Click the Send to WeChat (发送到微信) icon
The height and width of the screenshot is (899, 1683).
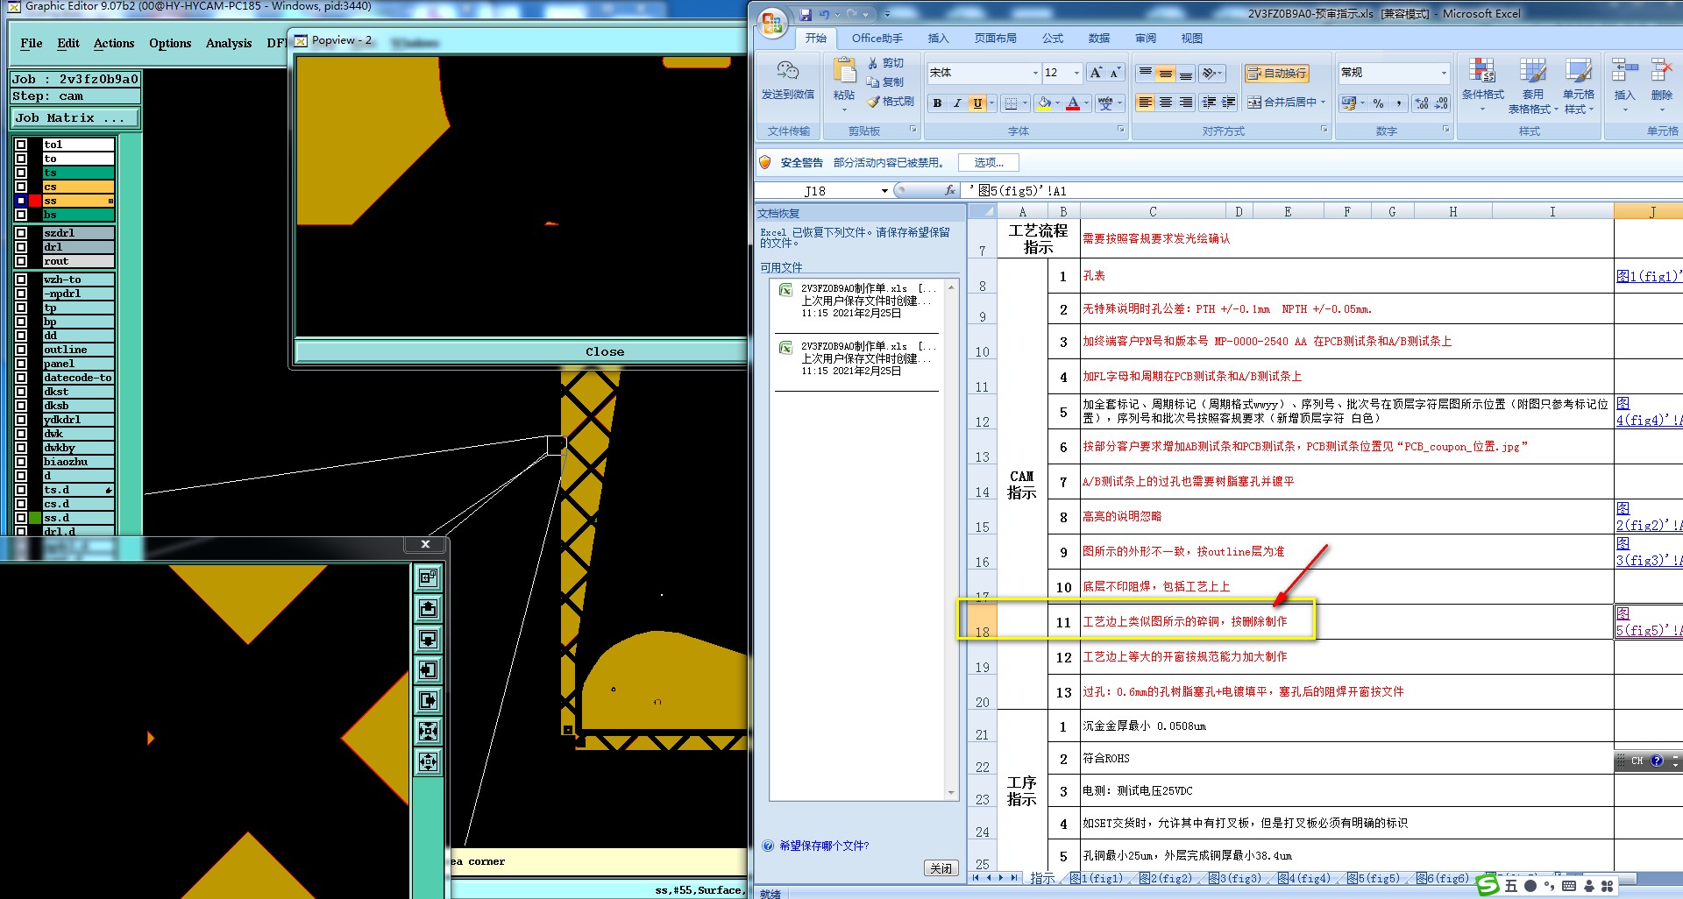coord(787,71)
